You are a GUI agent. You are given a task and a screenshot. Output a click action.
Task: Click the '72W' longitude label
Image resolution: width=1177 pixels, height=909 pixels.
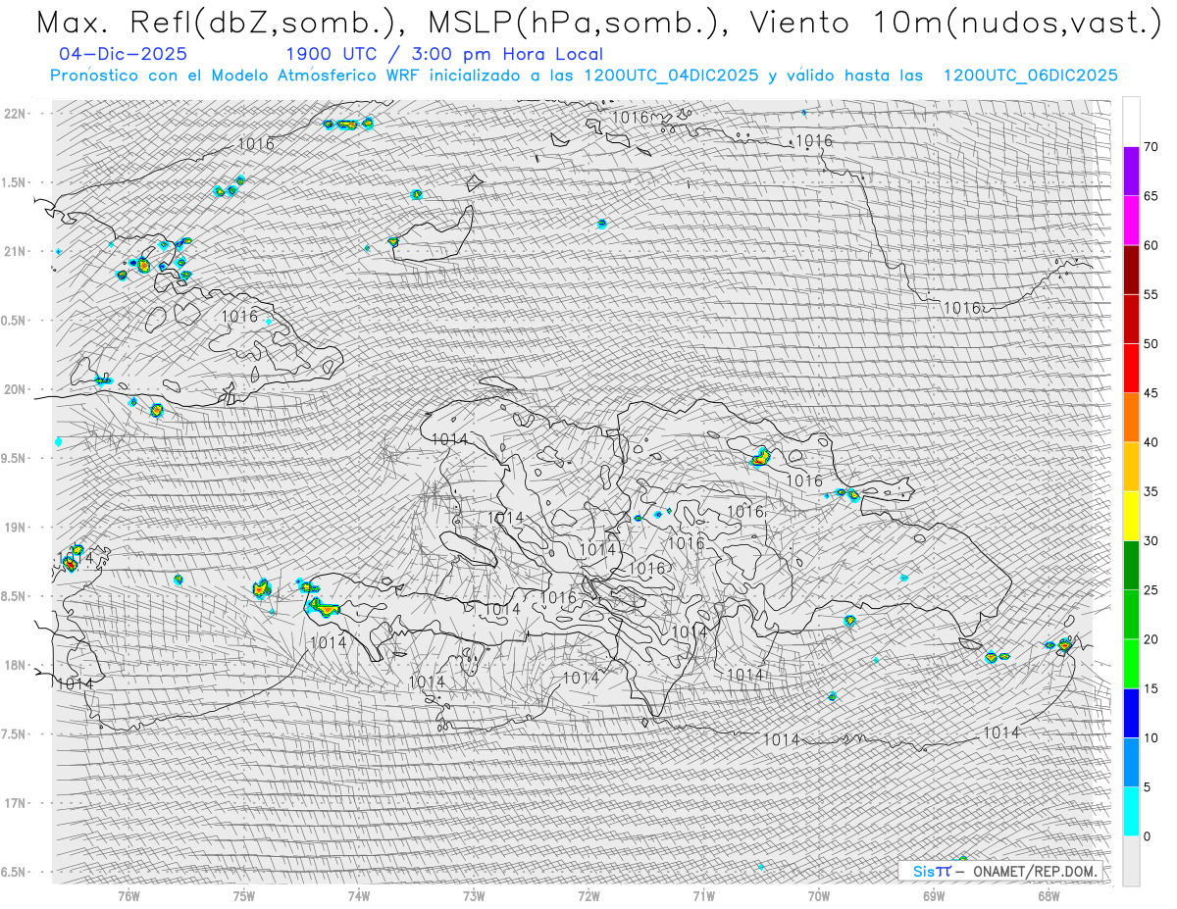(588, 896)
